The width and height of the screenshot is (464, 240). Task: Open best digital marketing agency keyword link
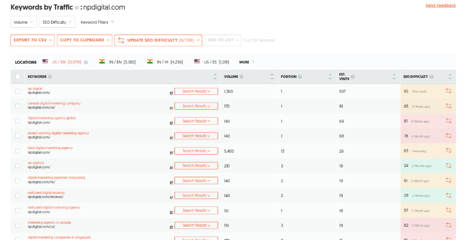click(x=50, y=148)
